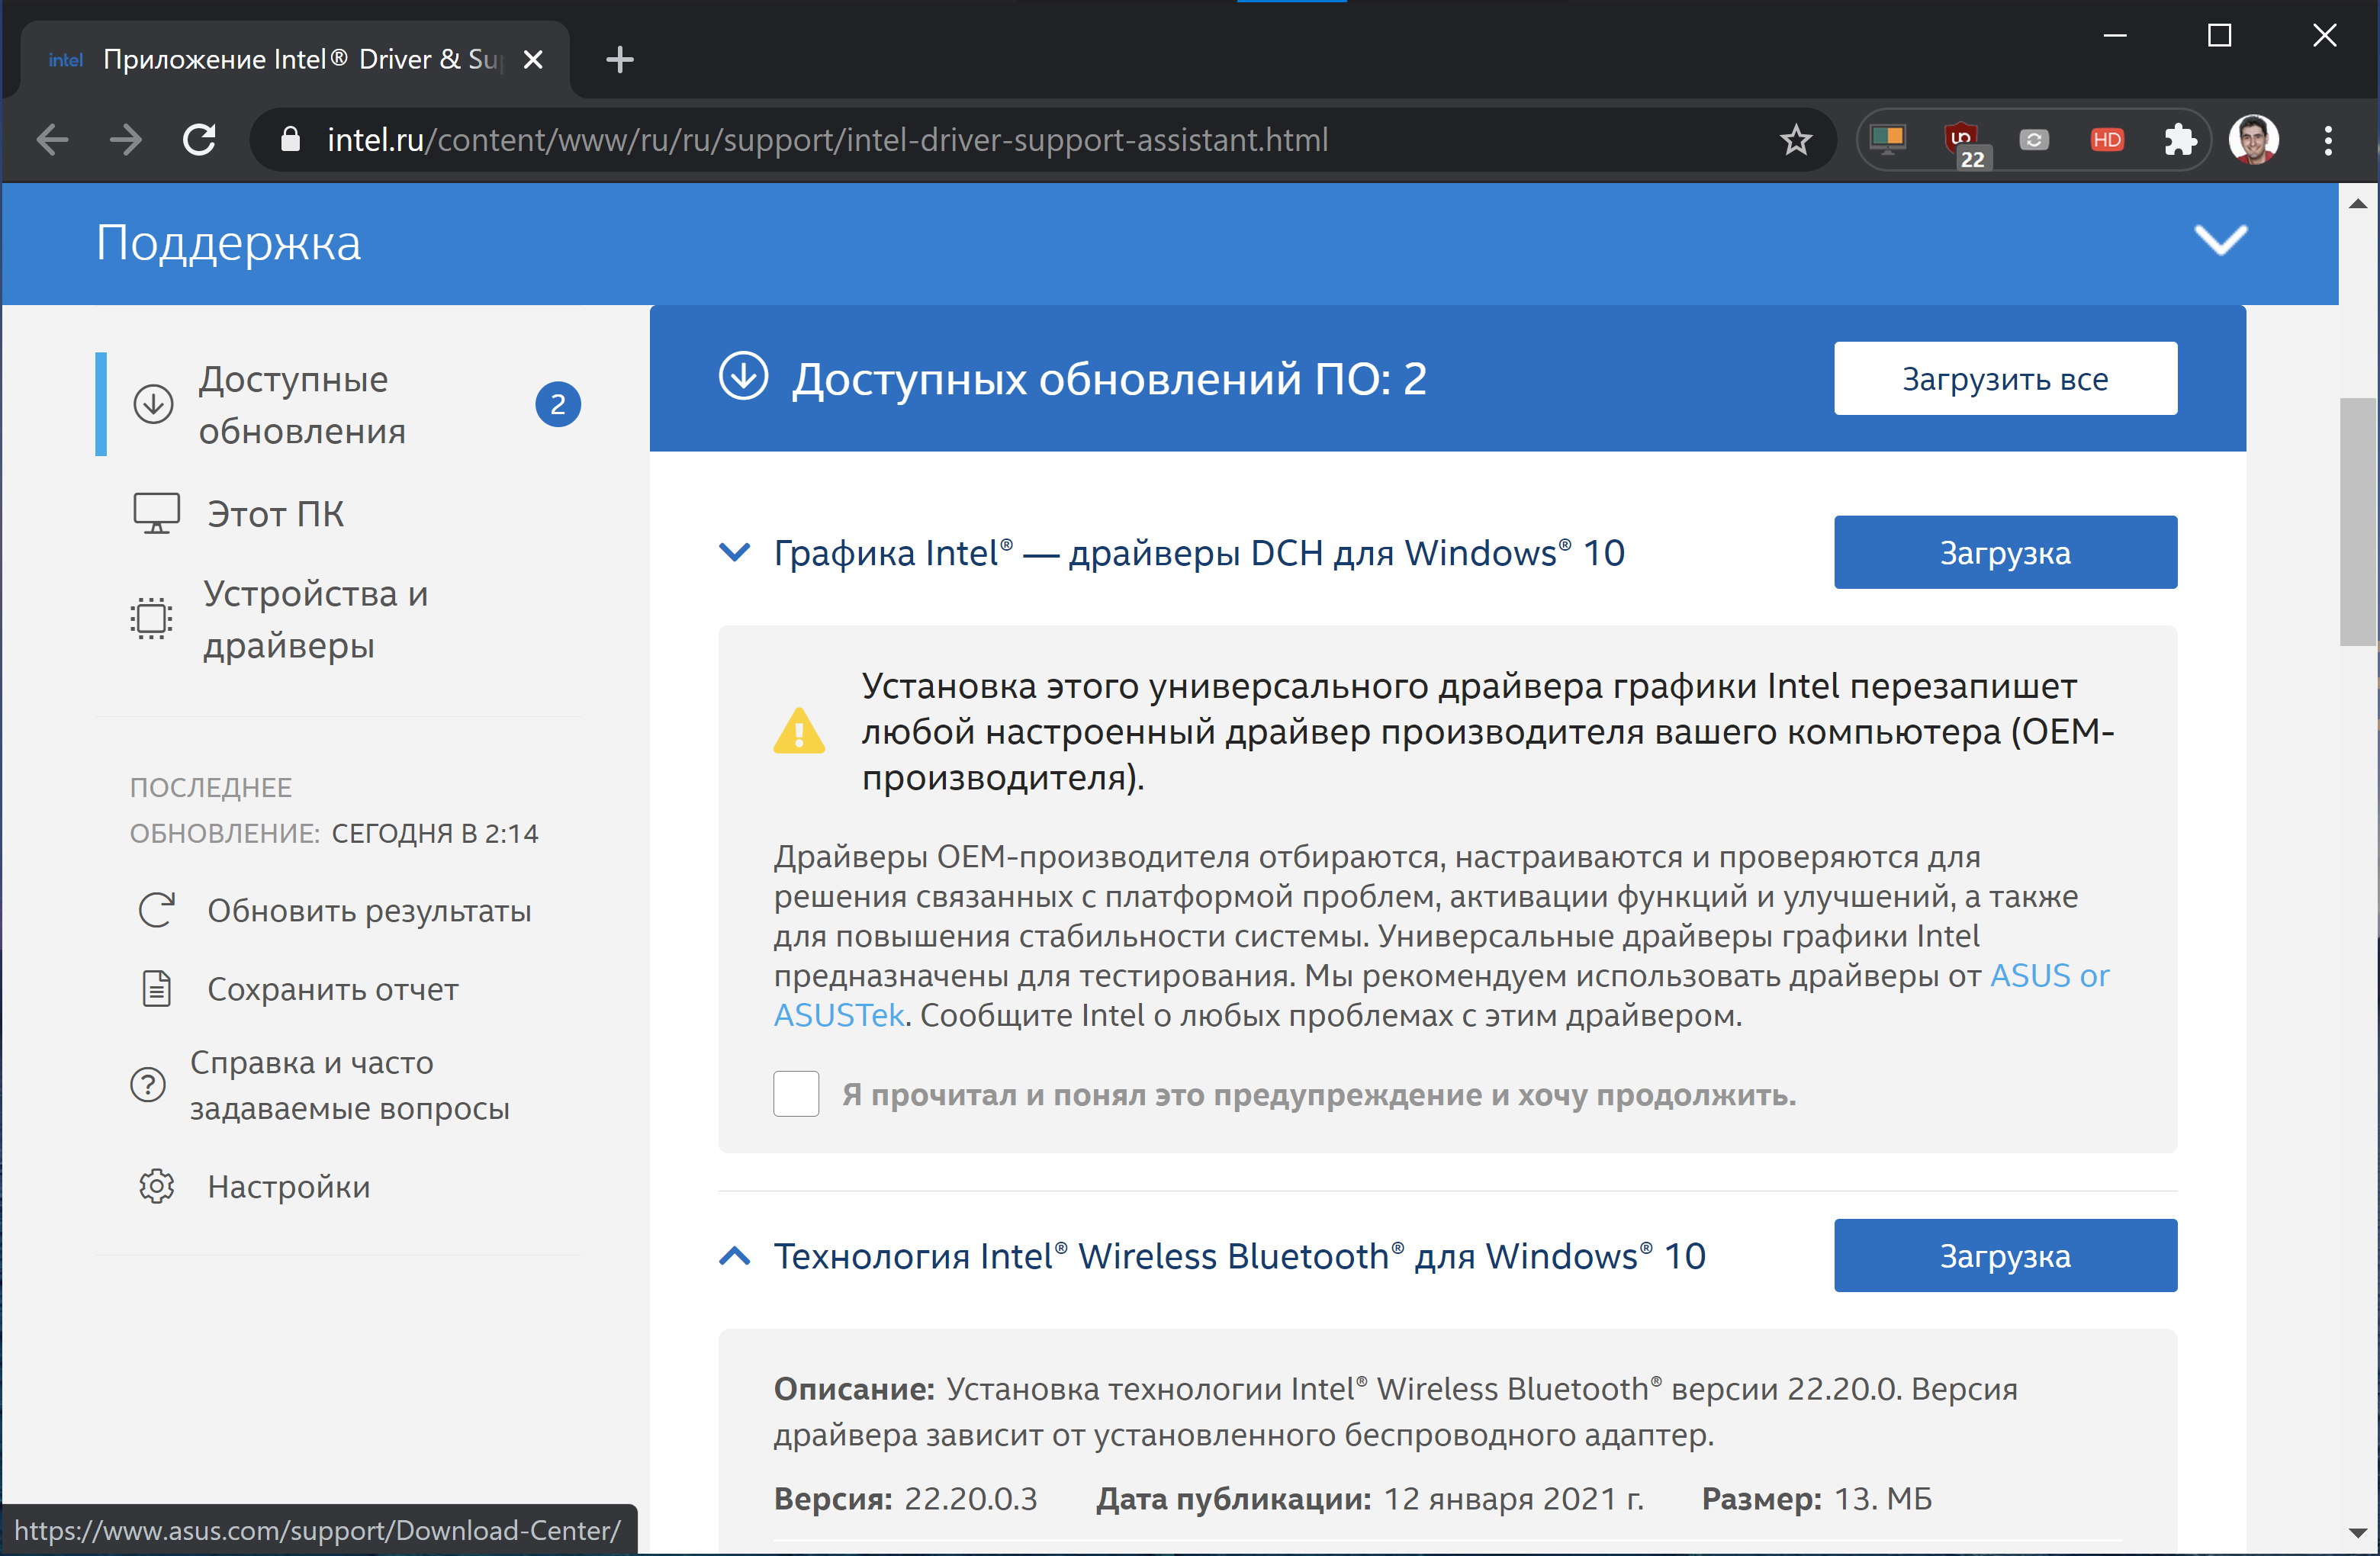Click the 'Описание:' Bluetooth description text
Screen dimensions: 2380x1556
1395,1411
